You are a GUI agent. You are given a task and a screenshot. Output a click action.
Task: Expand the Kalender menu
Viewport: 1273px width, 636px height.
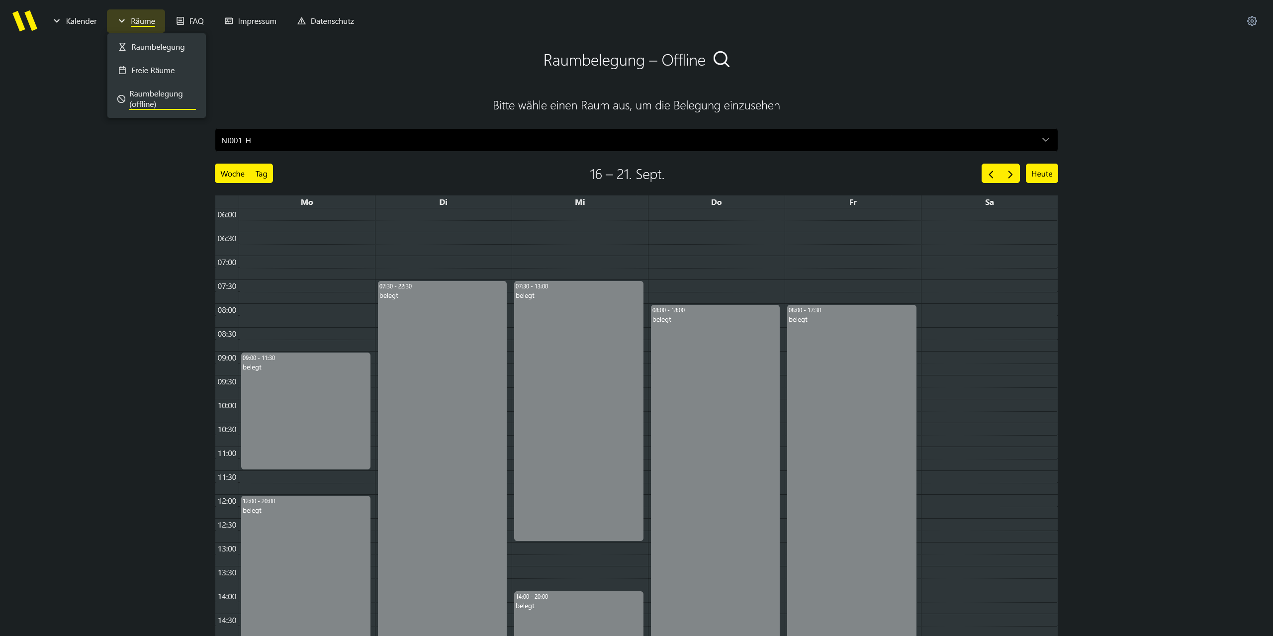coord(75,21)
